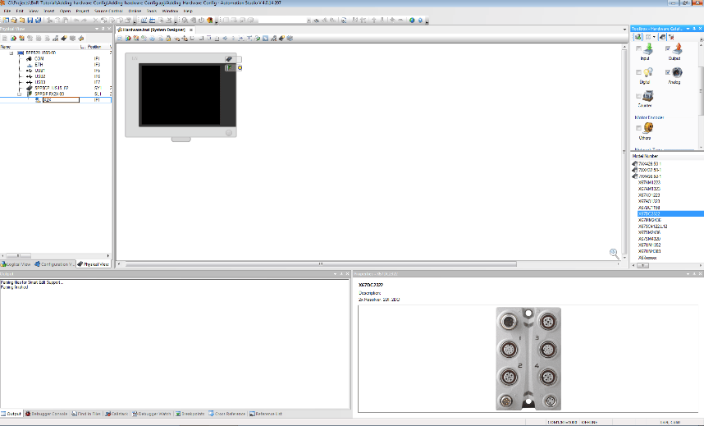This screenshot has height=426, width=704.
Task: Enable the Input filter checkbox
Action: pyautogui.click(x=638, y=49)
